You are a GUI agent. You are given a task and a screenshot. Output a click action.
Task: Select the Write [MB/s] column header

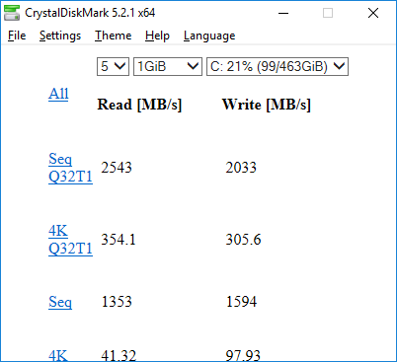click(267, 105)
